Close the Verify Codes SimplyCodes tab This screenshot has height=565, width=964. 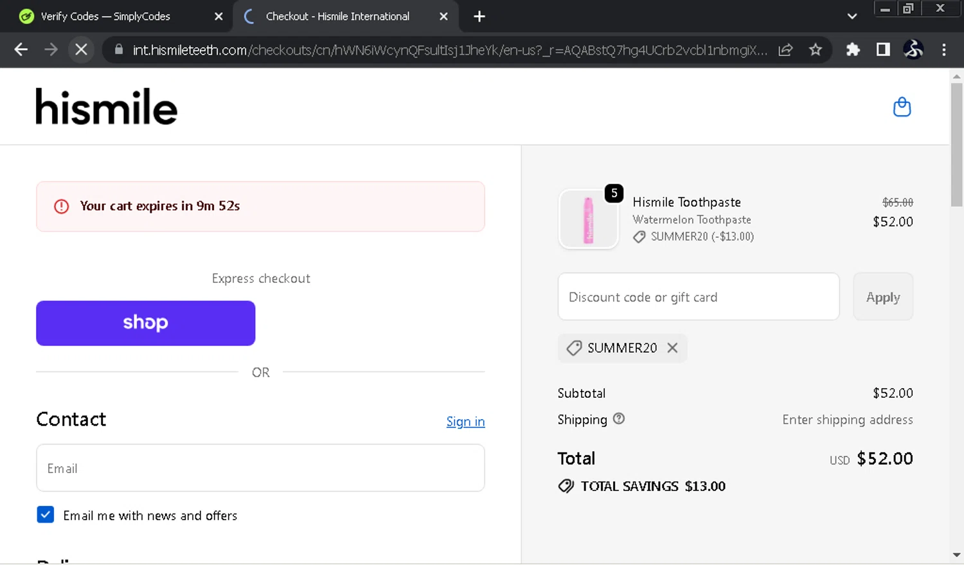click(219, 17)
